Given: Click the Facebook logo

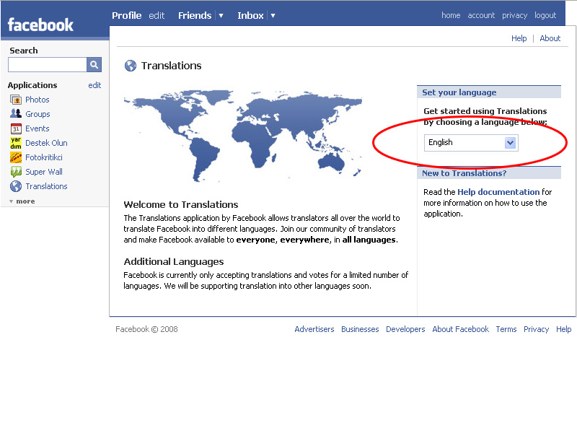Looking at the screenshot, I should (x=40, y=25).
